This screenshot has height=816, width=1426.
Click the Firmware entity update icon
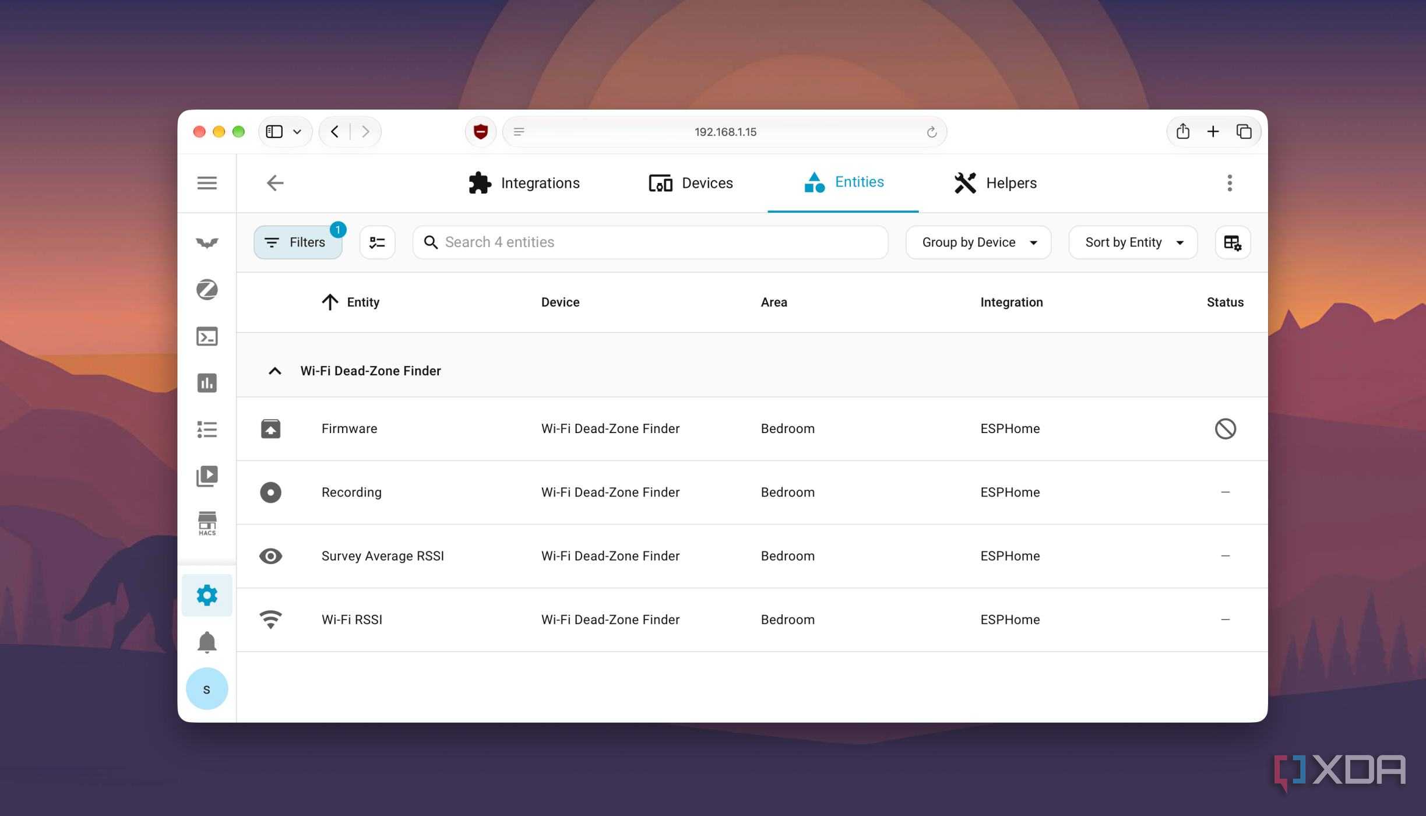coord(270,428)
